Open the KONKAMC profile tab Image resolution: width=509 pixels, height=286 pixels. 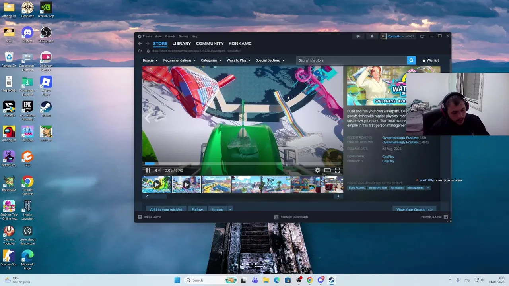[240, 44]
